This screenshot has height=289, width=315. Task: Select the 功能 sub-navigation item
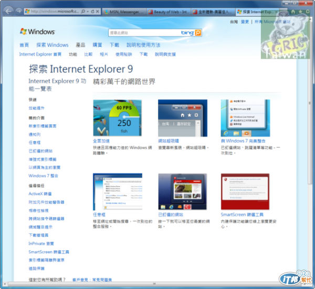tap(73, 54)
